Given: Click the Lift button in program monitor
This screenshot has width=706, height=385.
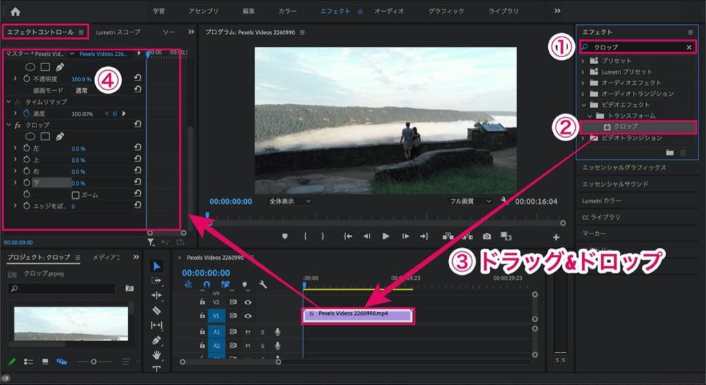Looking at the screenshot, I should point(447,236).
